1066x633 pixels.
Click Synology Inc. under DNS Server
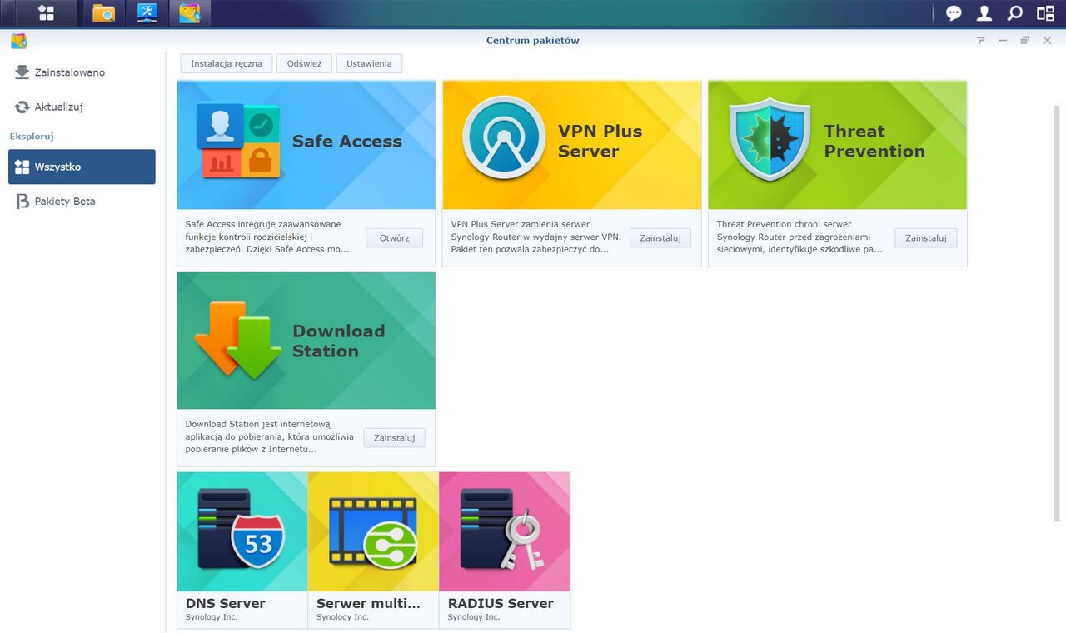click(x=212, y=617)
